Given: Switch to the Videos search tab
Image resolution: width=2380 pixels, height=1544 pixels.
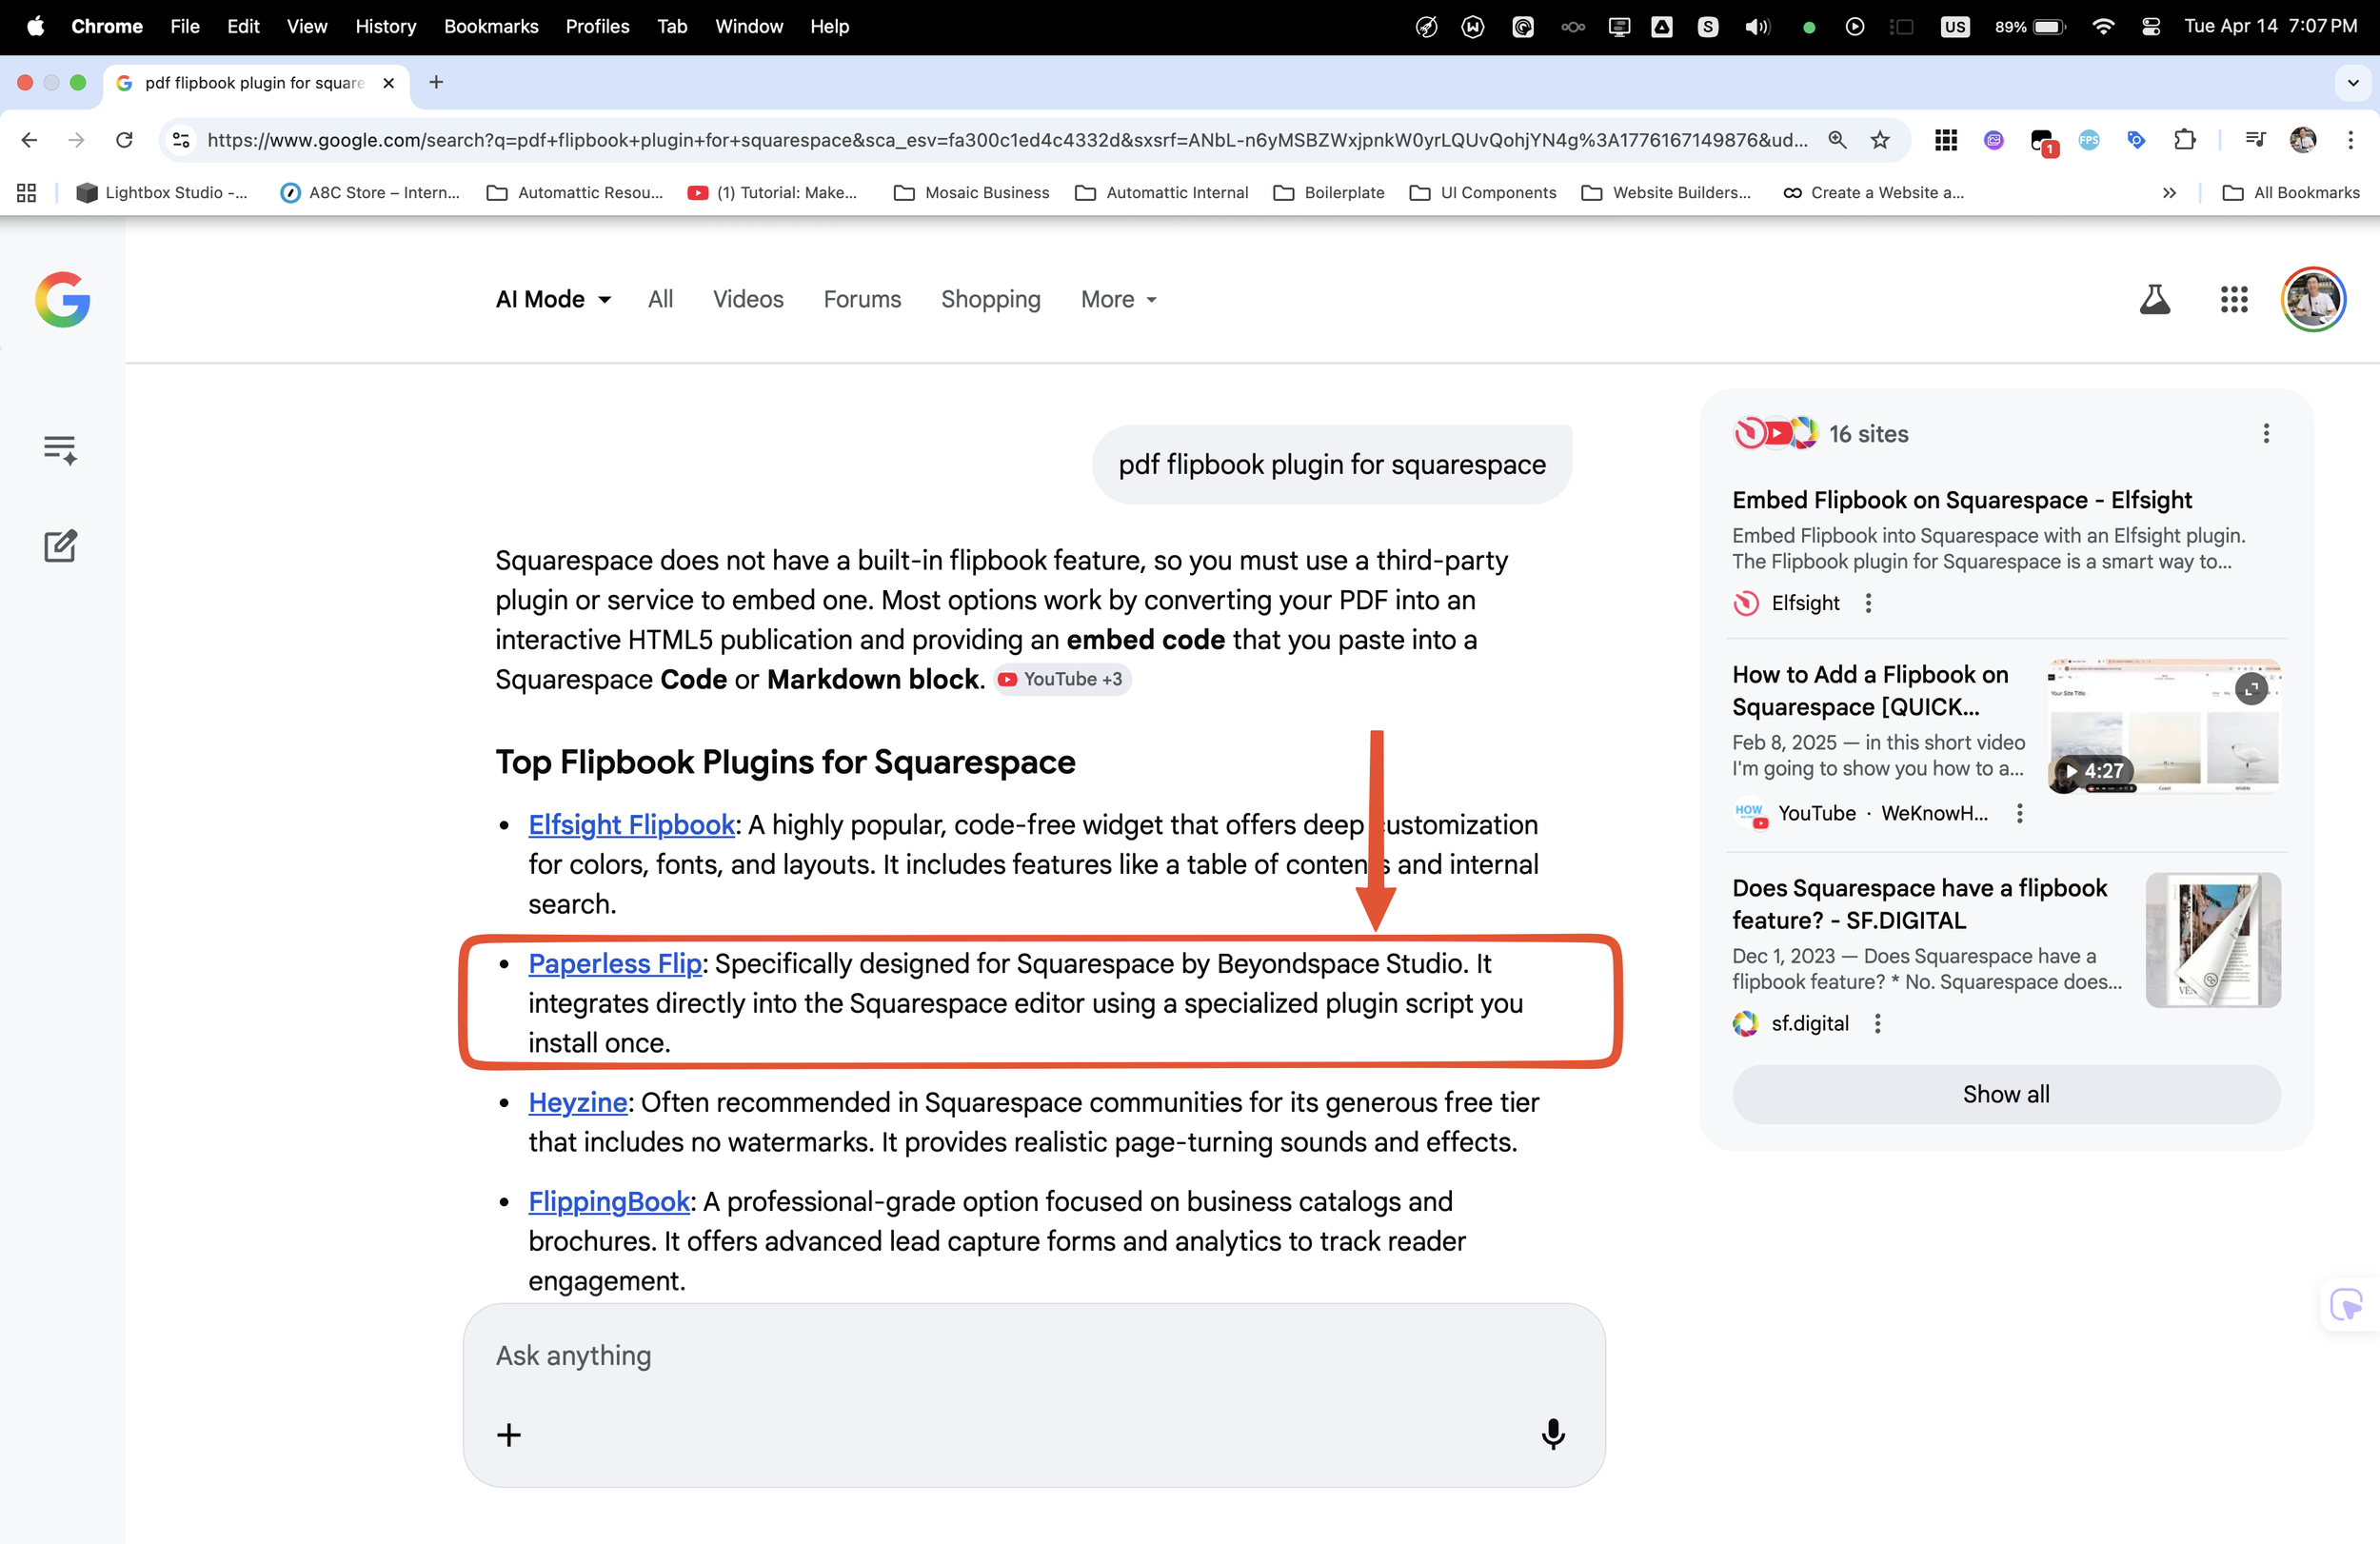Looking at the screenshot, I should pyautogui.click(x=748, y=299).
